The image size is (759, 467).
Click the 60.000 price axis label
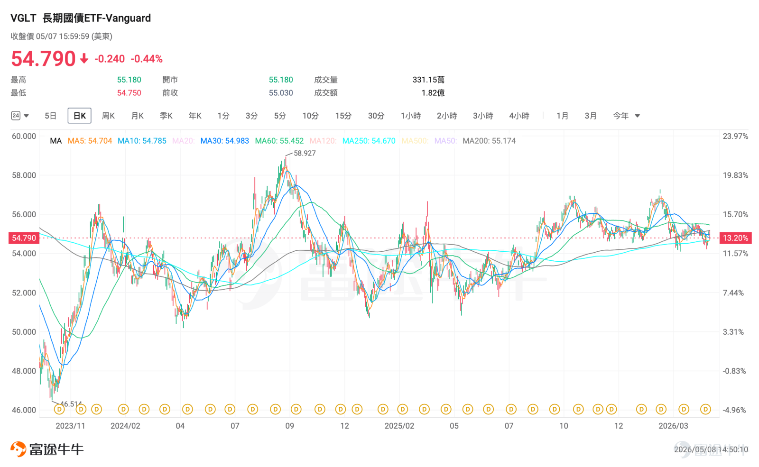[x=24, y=136]
